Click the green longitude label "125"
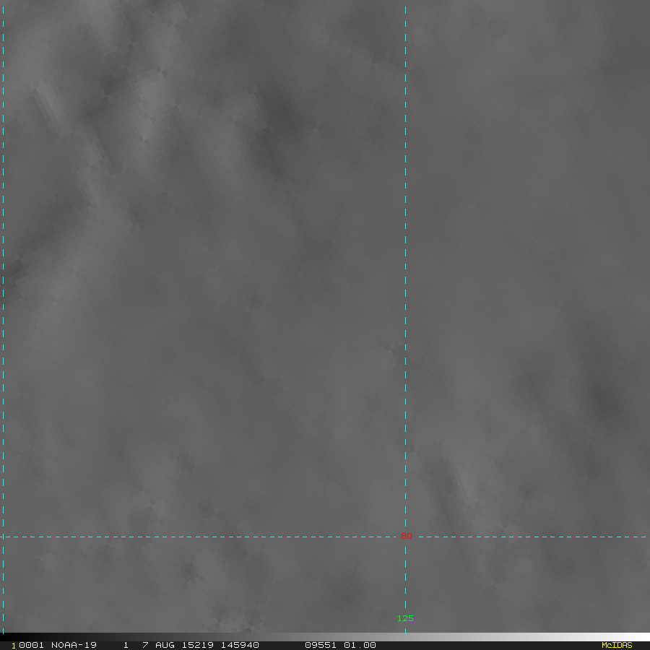650x650 pixels. pyautogui.click(x=405, y=618)
